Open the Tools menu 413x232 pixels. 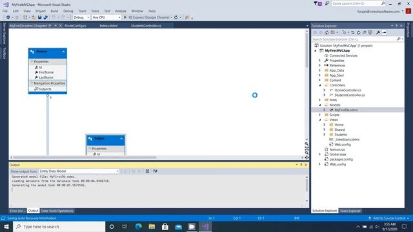tap(95, 11)
